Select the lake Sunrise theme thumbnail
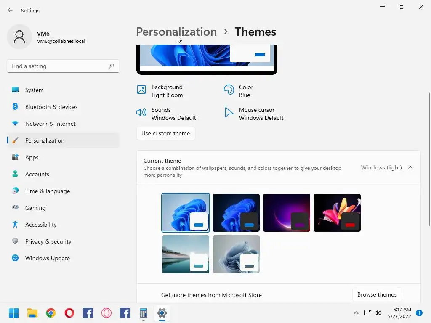 point(186,254)
